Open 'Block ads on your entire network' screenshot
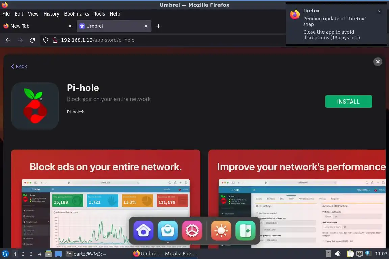The image size is (389, 259). 106,199
